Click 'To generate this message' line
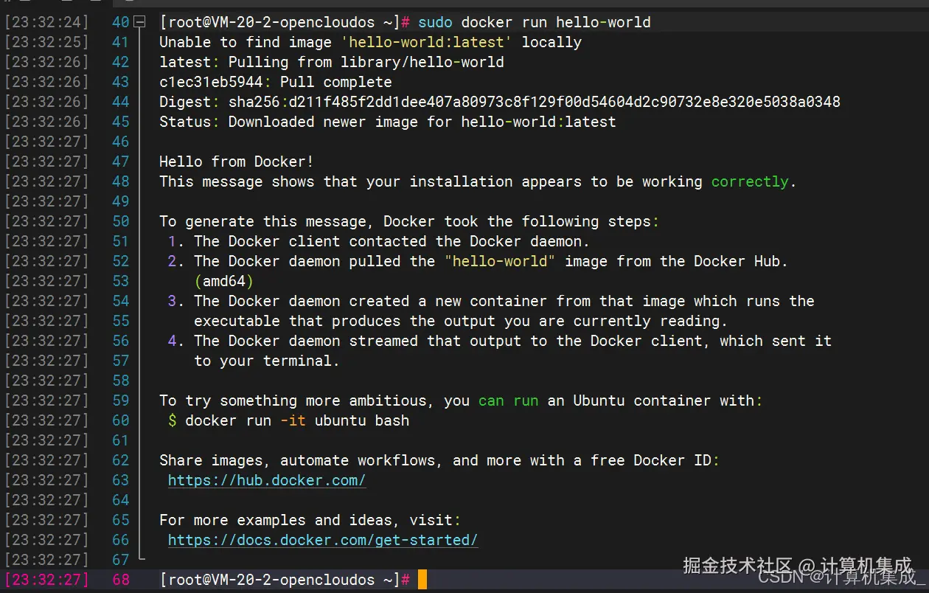Image resolution: width=929 pixels, height=593 pixels. click(409, 221)
